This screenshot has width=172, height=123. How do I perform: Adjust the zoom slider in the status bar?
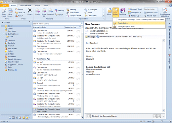(x=162, y=121)
